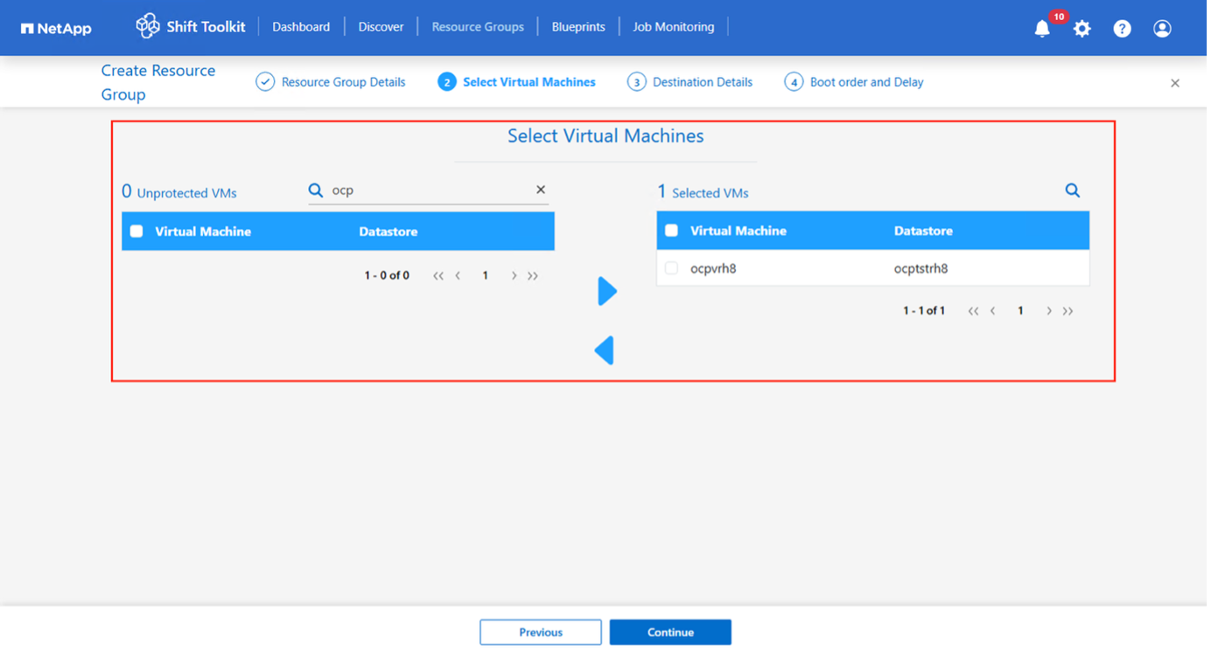Open the notifications bell icon
The image size is (1211, 659).
pos(1042,29)
